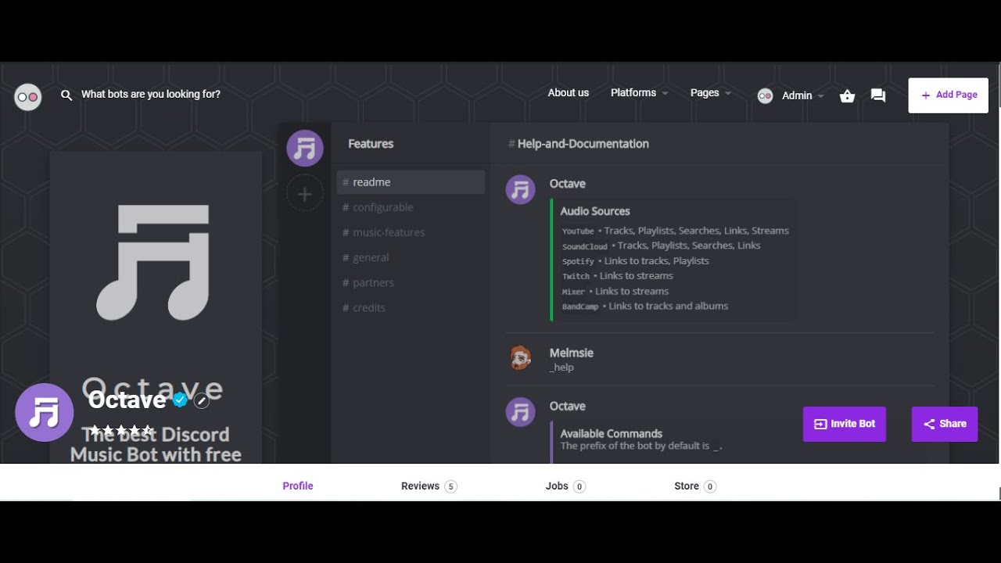Open the About us page
The width and height of the screenshot is (1001, 563).
point(568,92)
